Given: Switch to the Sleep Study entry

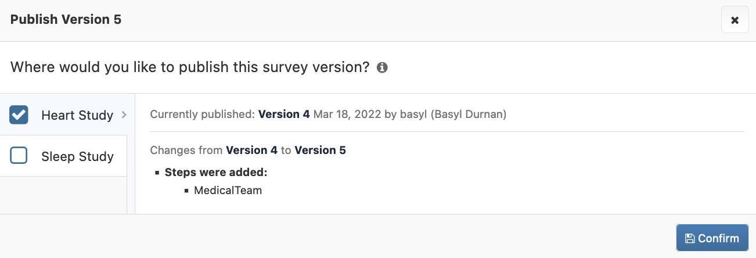Looking at the screenshot, I should click(x=77, y=156).
